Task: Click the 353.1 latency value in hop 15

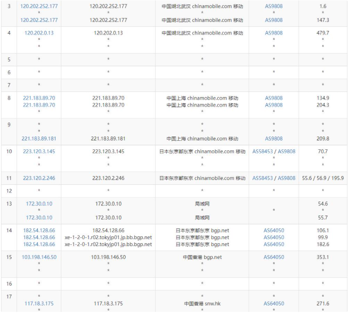Action: 323,257
